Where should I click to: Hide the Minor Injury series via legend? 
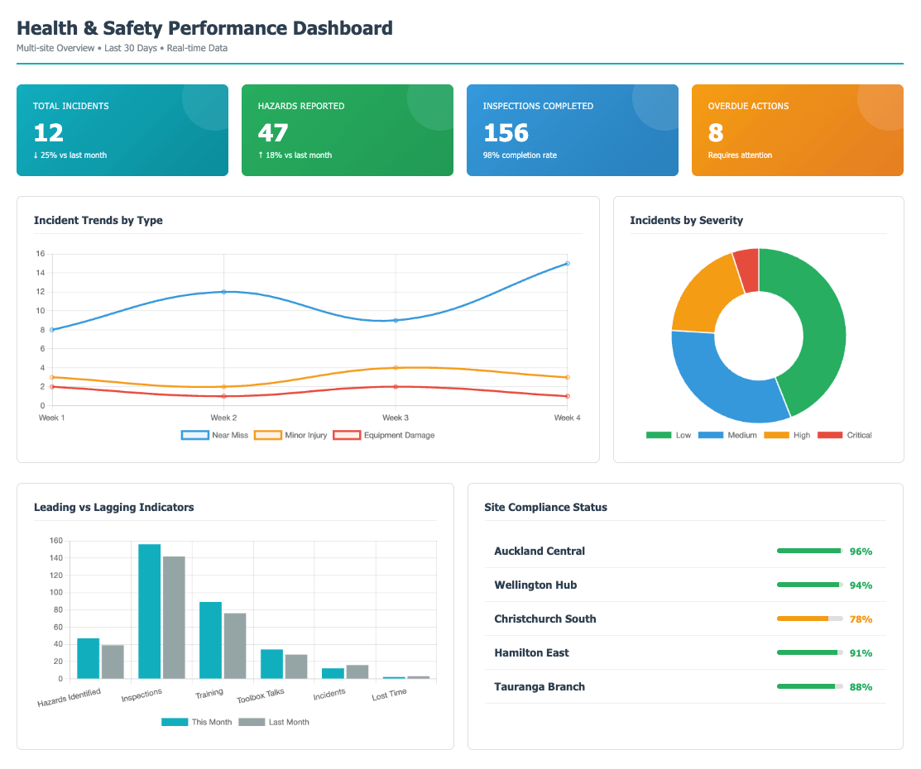[x=290, y=435]
